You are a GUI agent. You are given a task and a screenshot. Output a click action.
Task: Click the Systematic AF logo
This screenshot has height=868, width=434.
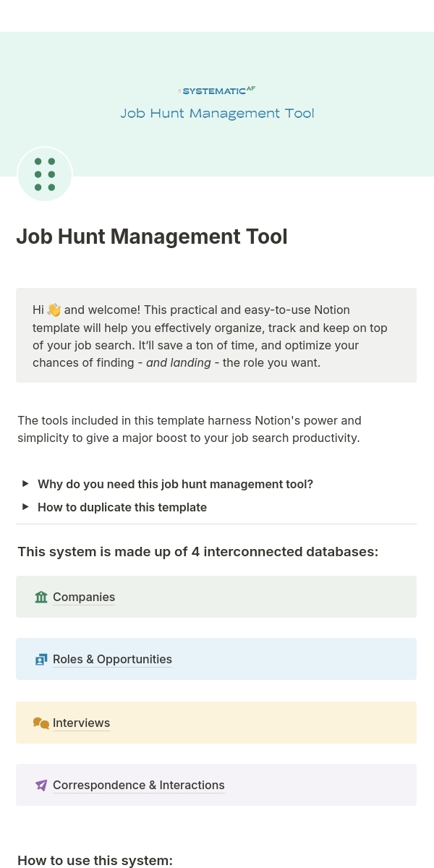(217, 90)
